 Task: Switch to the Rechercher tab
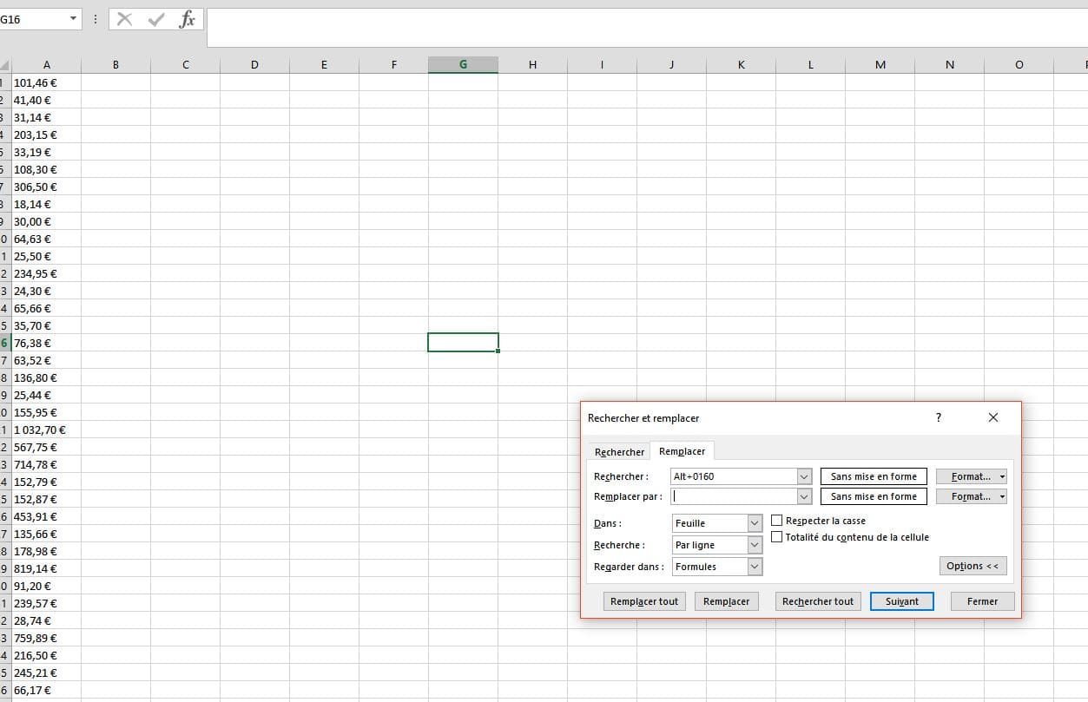(619, 452)
